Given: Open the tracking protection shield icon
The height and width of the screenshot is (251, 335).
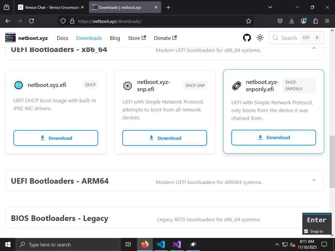Looking at the screenshot, I should click(63, 21).
